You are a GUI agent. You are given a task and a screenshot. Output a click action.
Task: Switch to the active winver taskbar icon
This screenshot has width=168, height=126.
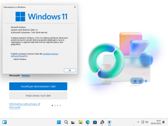pyautogui.click(x=110, y=122)
